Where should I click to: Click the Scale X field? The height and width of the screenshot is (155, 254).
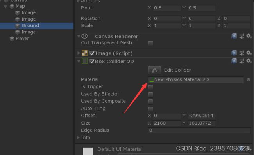pos(167,26)
